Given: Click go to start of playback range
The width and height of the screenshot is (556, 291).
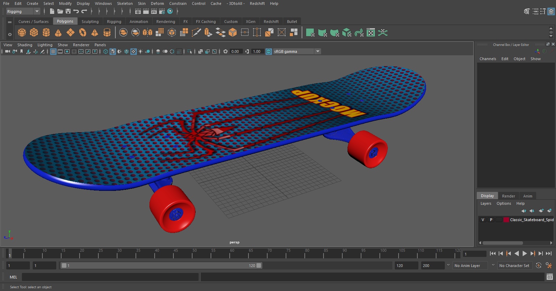Looking at the screenshot, I should click(493, 254).
